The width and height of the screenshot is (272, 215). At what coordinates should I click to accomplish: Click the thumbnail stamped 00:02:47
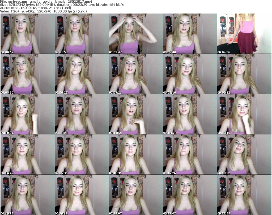(x=136, y=34)
